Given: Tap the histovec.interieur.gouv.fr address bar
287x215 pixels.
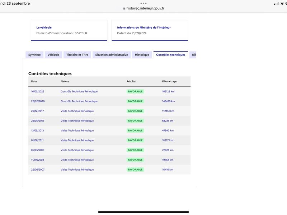Looking at the screenshot, I should pos(143,8).
